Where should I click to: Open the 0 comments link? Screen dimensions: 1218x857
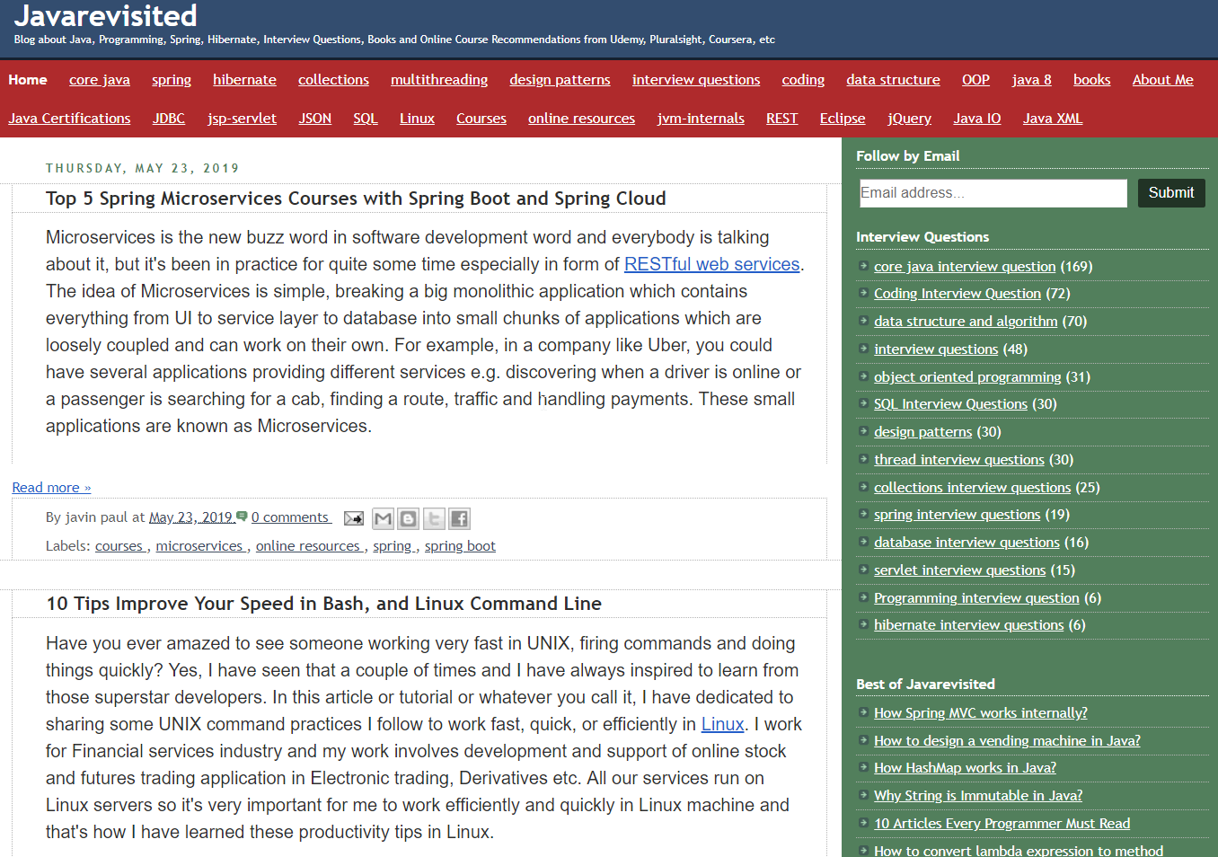pyautogui.click(x=290, y=517)
